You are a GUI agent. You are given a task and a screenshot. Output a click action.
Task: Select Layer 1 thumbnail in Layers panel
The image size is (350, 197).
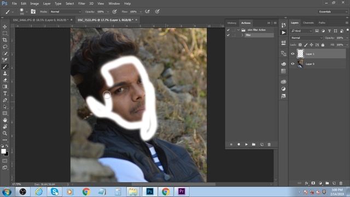point(300,54)
